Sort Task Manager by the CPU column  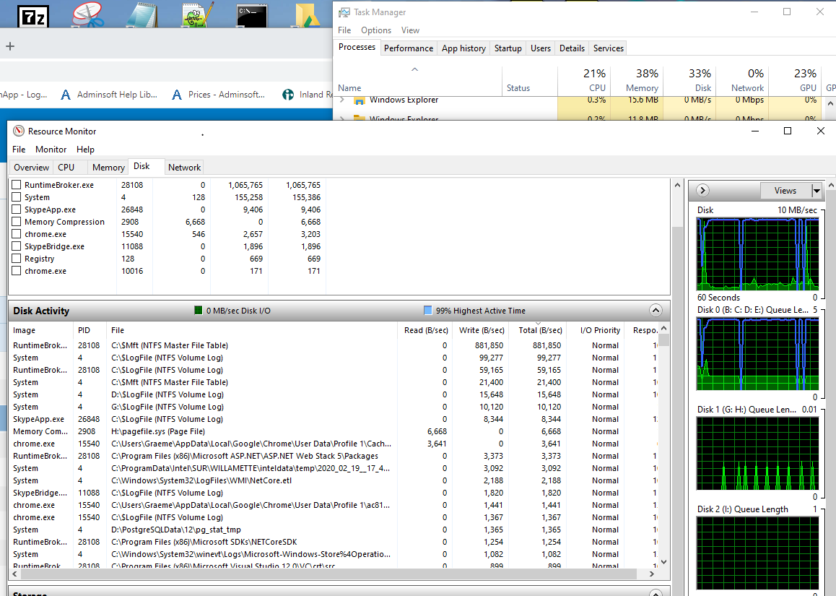point(584,80)
